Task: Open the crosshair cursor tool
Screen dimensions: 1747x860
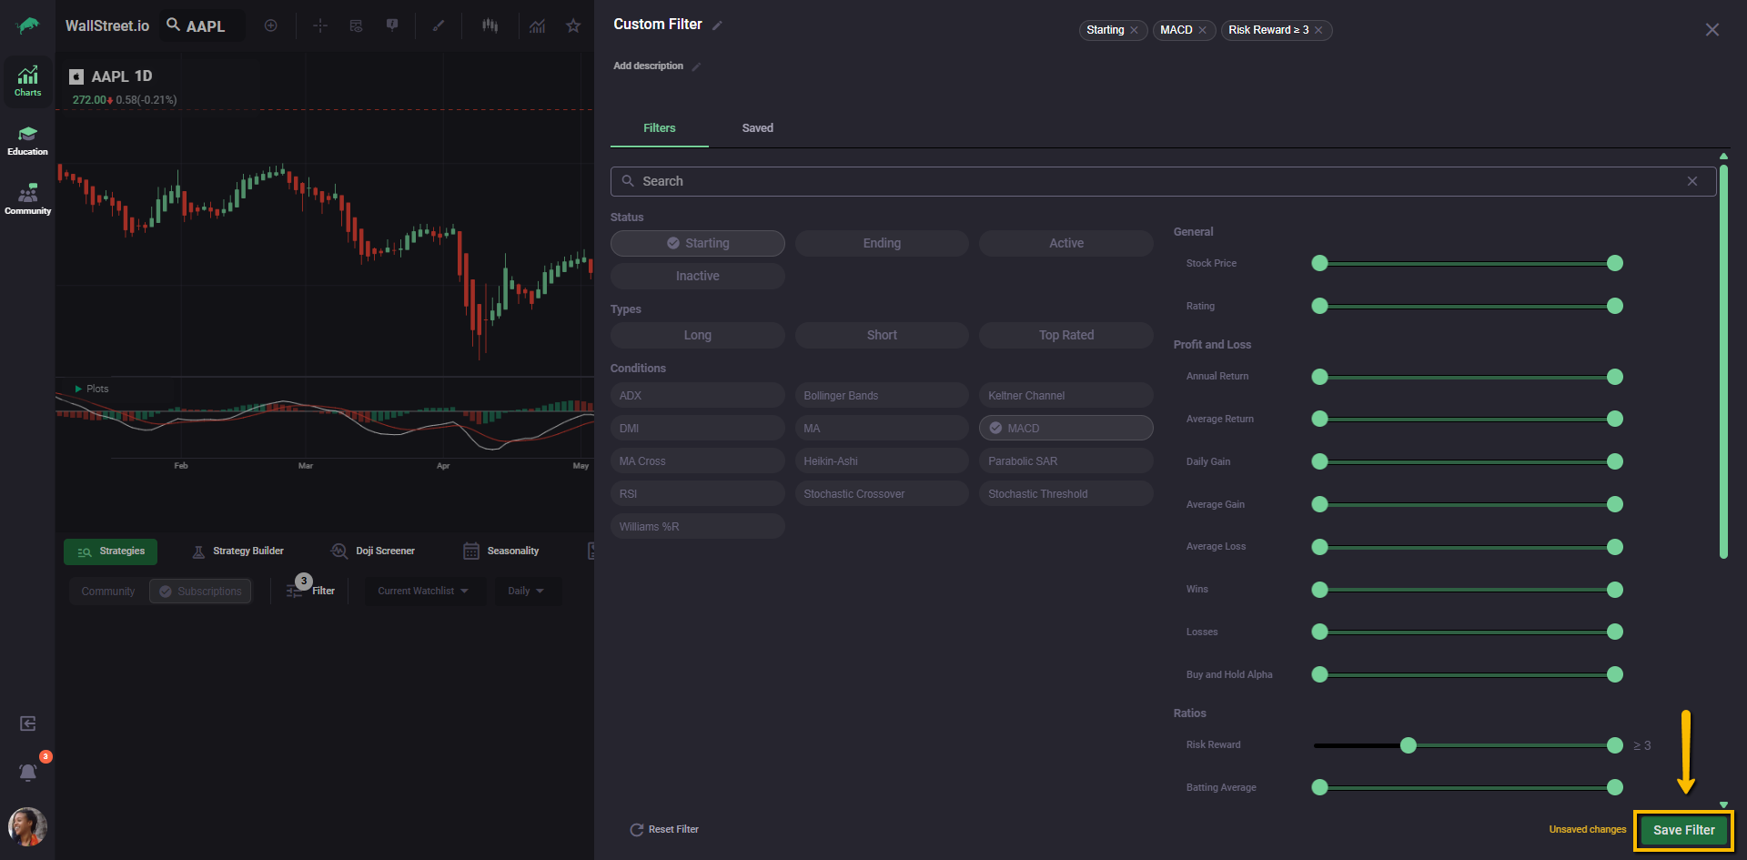Action: click(320, 25)
